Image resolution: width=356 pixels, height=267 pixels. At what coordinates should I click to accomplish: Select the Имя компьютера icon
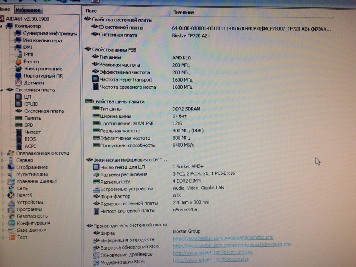pos(18,41)
